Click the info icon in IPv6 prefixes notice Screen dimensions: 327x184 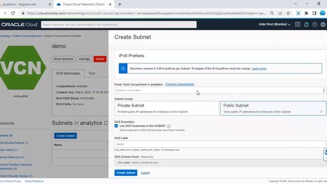[x=123, y=68]
